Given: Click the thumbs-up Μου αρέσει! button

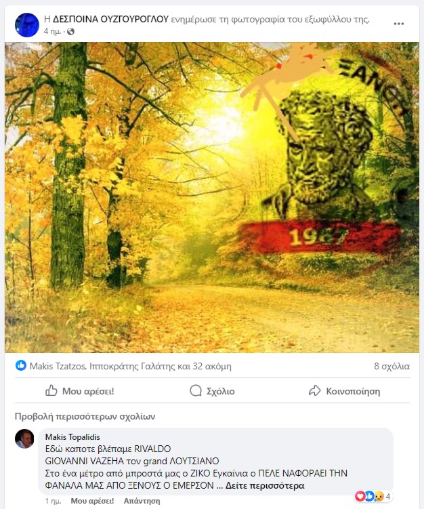Looking at the screenshot, I should coord(80,391).
